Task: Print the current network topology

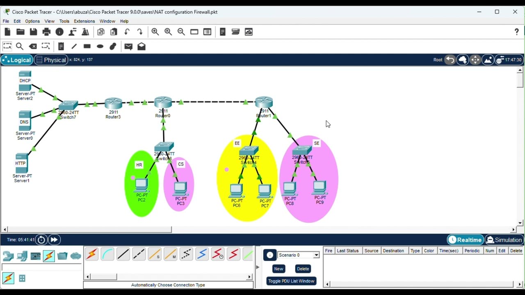Action: point(46,32)
